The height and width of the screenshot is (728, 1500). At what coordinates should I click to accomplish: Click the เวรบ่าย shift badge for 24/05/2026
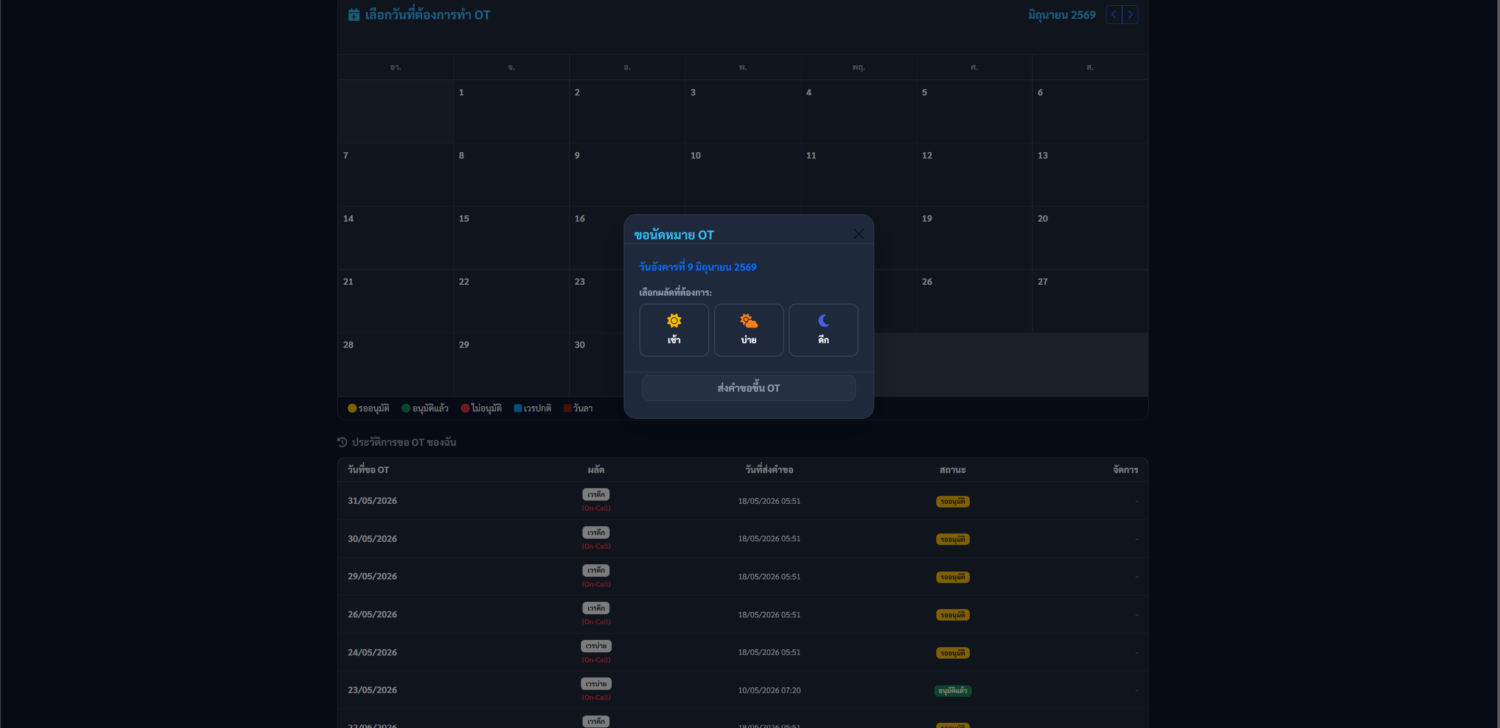(x=596, y=646)
